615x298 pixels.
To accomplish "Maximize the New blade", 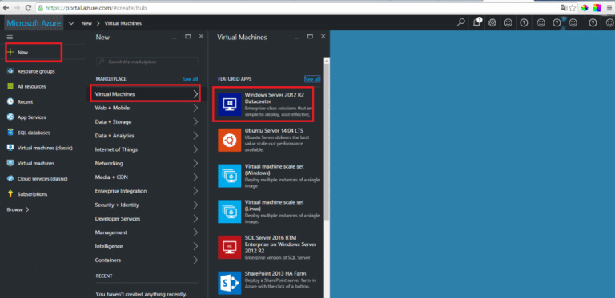I will [188, 37].
